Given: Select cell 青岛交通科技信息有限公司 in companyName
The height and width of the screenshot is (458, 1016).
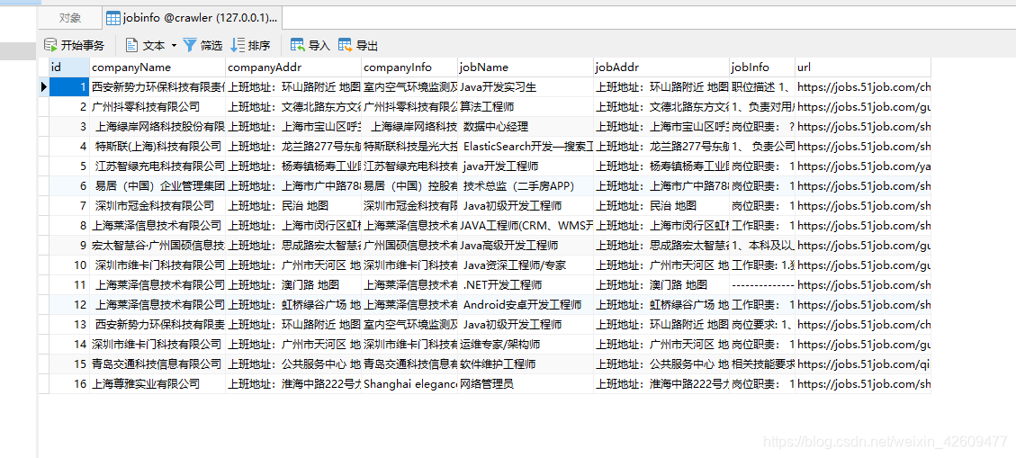Looking at the screenshot, I should [157, 364].
